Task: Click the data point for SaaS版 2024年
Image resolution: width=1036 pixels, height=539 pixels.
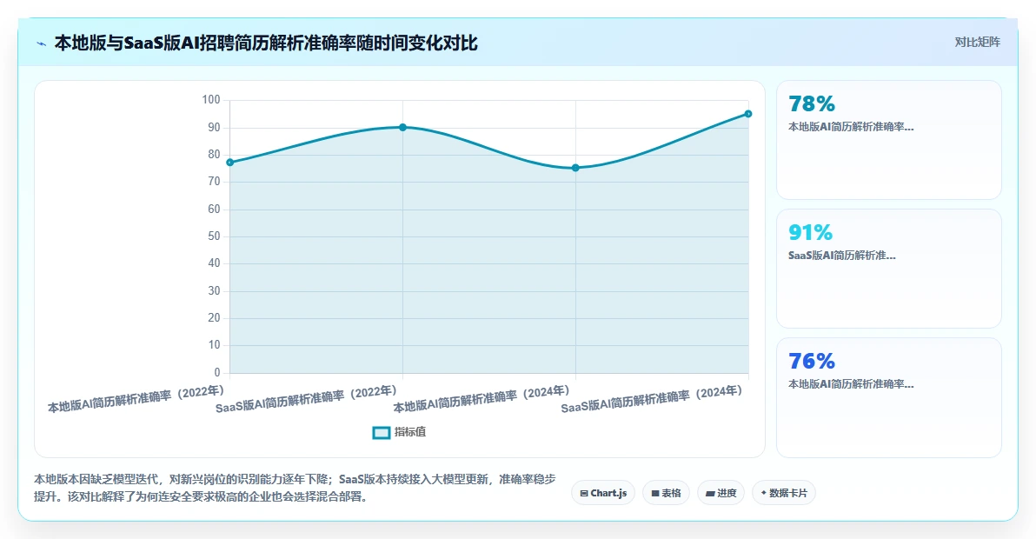Action: [x=748, y=114]
